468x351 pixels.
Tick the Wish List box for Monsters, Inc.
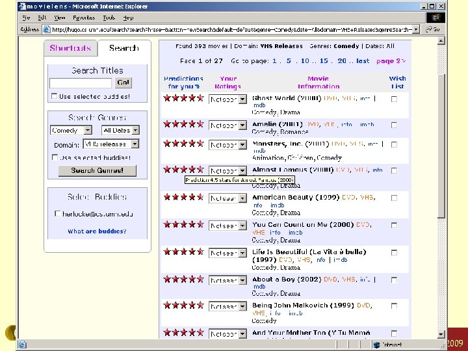point(394,144)
